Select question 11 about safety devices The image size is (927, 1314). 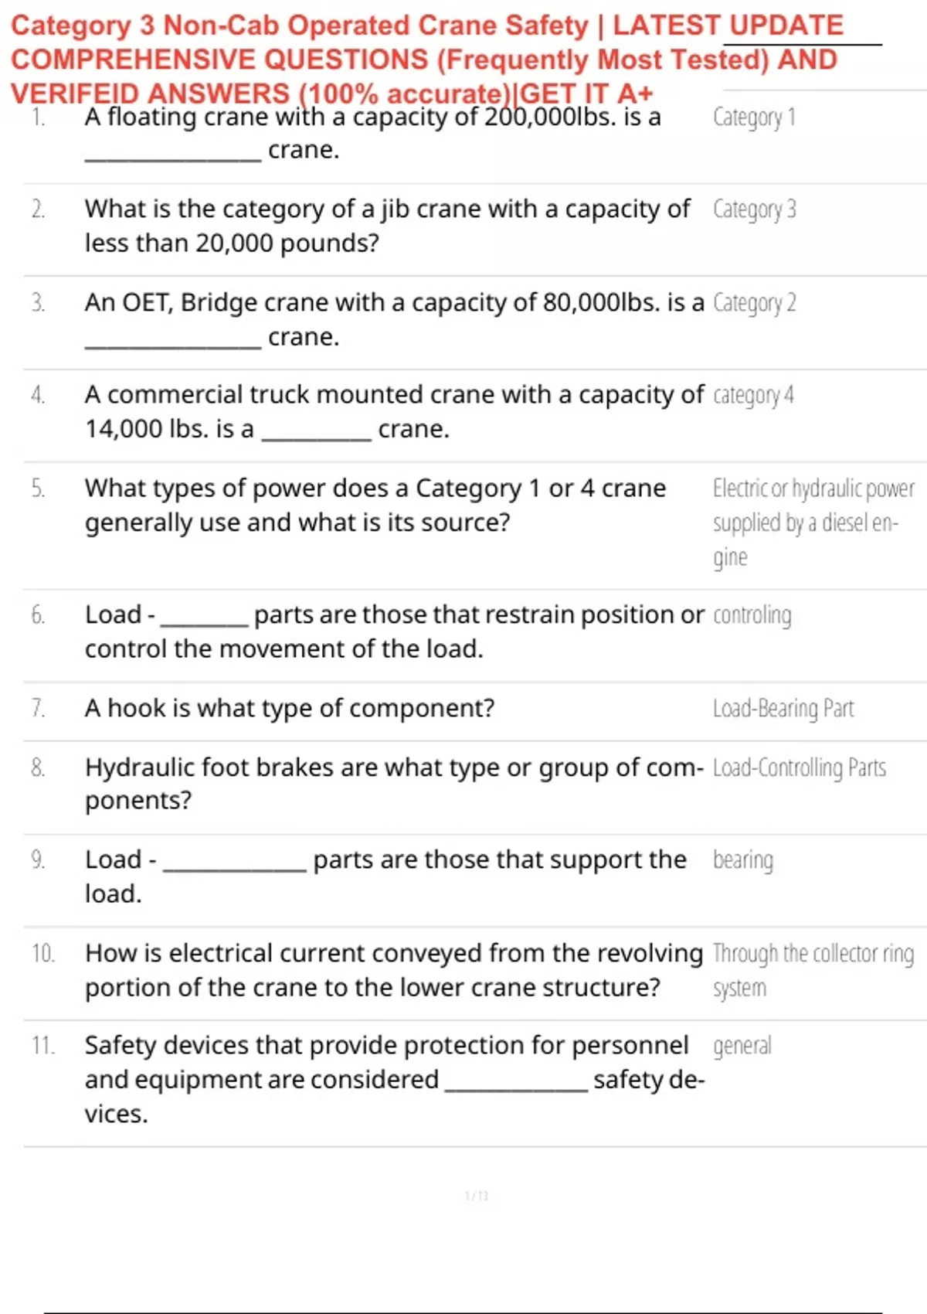[x=394, y=1079]
